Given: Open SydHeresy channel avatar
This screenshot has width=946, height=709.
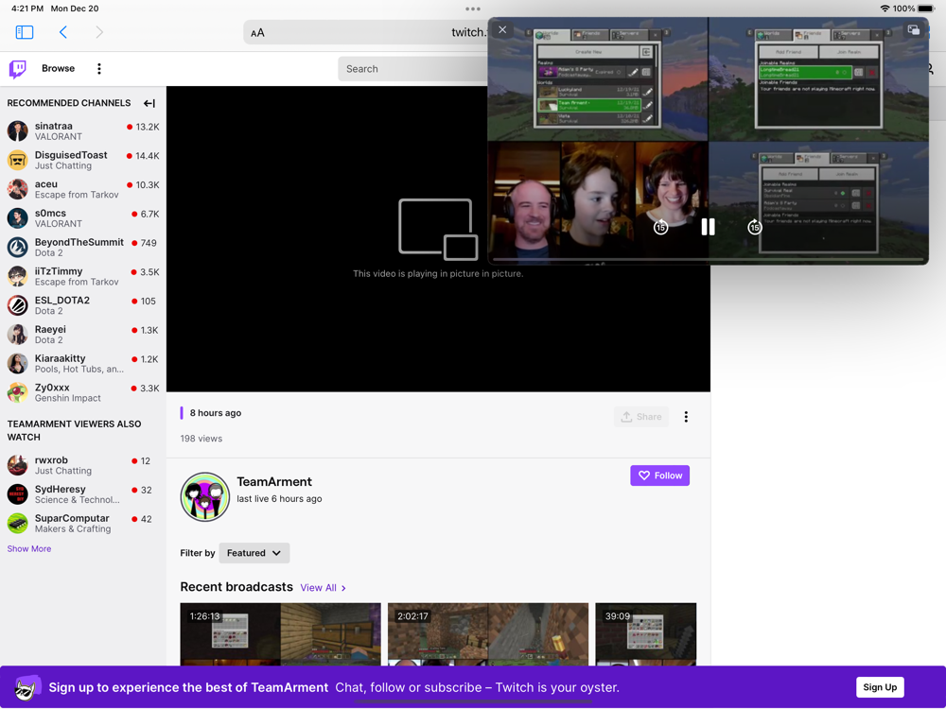Looking at the screenshot, I should (x=17, y=493).
